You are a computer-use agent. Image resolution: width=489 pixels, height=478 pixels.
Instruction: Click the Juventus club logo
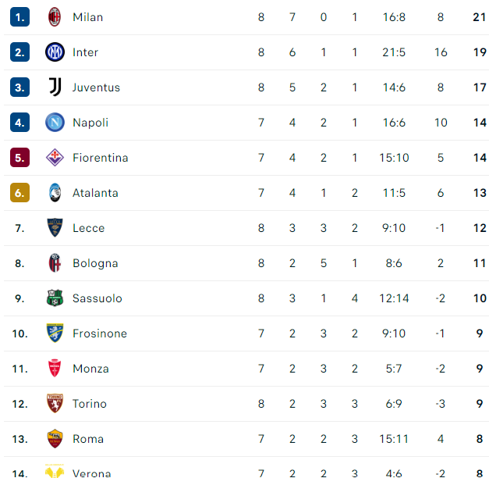coord(55,87)
